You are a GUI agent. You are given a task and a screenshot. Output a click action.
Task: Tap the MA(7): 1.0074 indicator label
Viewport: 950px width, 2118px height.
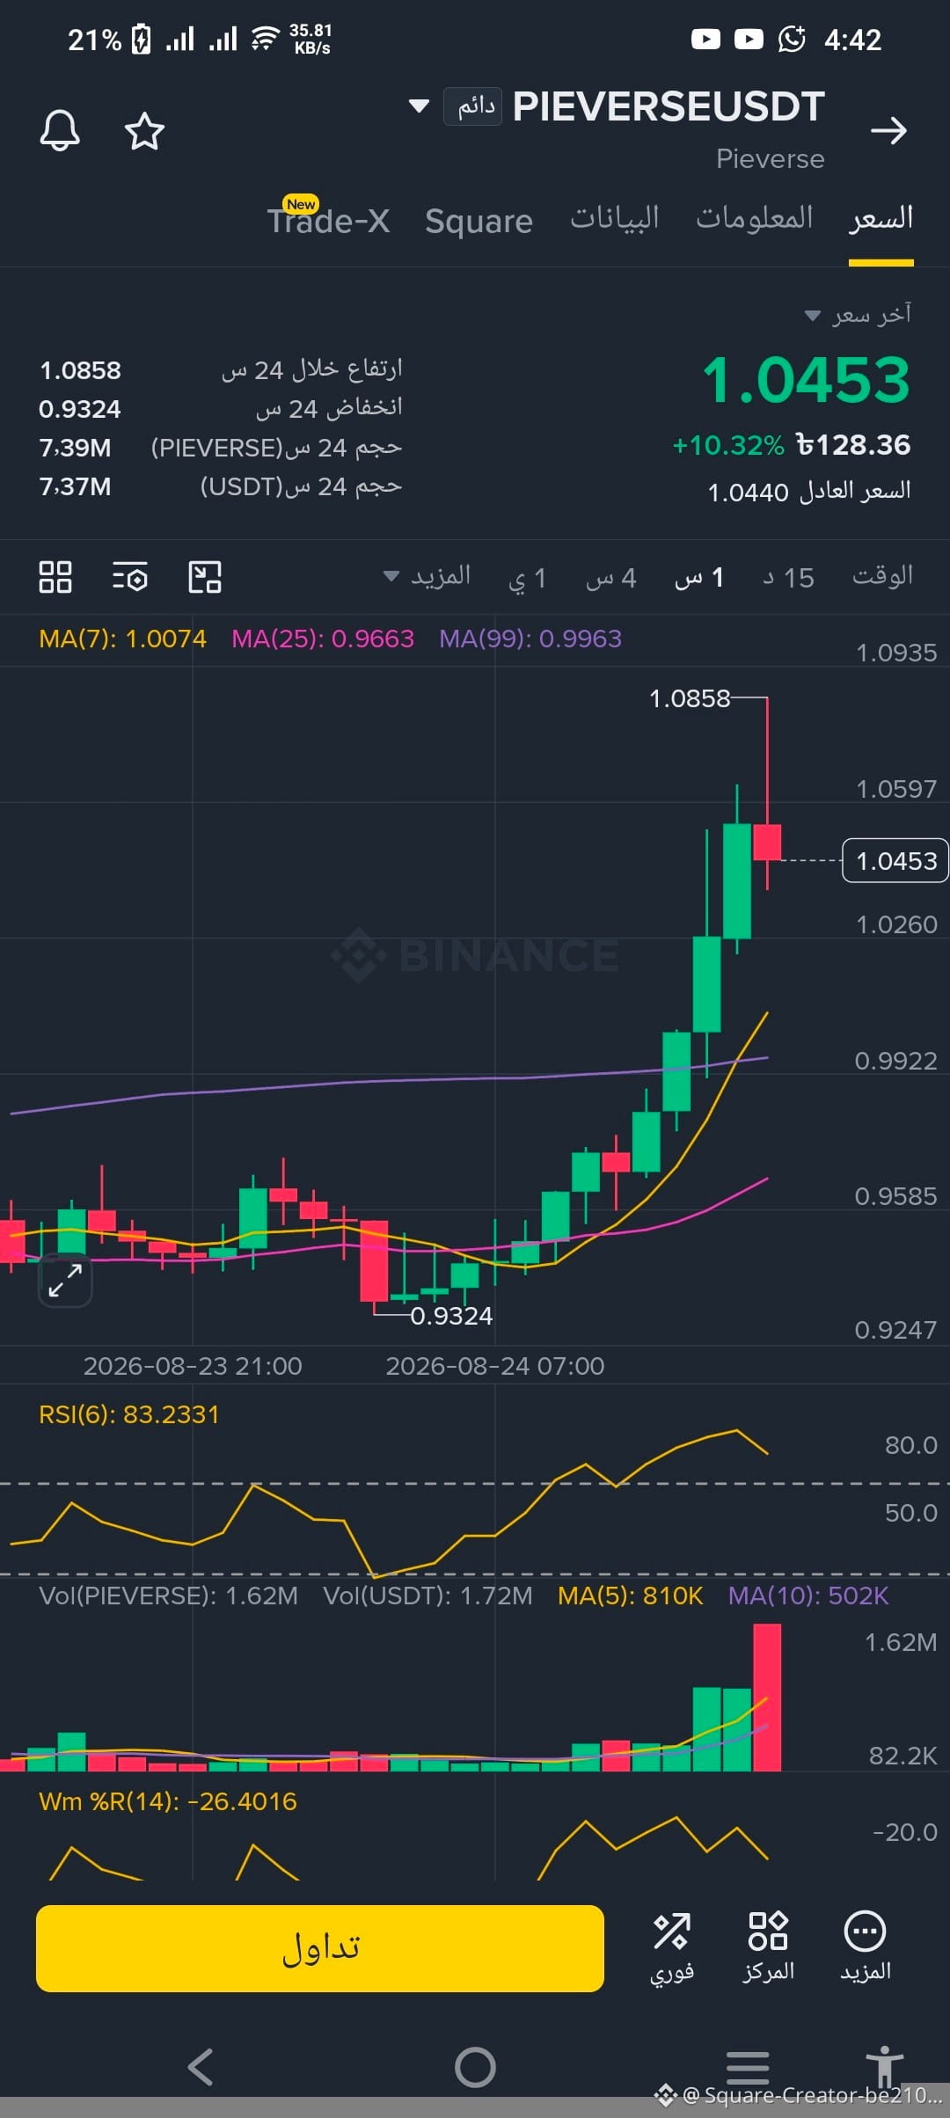(x=122, y=639)
